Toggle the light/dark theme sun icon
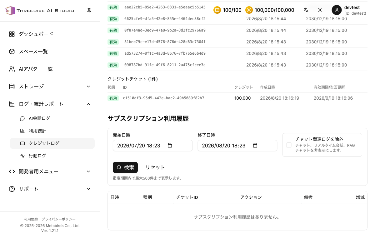Screen dimensions: 375x238 (320, 10)
